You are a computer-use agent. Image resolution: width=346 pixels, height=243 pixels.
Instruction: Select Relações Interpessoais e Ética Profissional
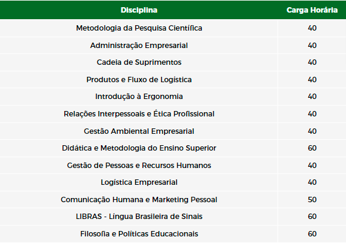(139, 114)
